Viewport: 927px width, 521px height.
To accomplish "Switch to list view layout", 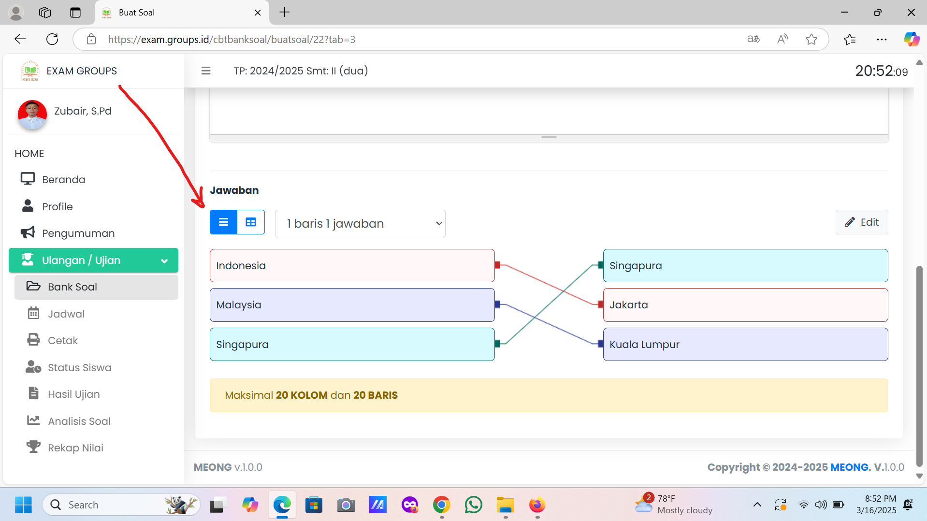I will (x=223, y=222).
